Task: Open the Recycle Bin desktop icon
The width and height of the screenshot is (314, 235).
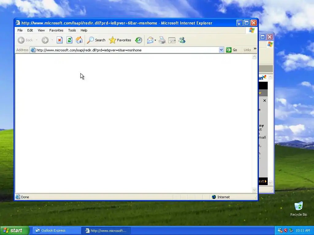Action: tap(299, 206)
